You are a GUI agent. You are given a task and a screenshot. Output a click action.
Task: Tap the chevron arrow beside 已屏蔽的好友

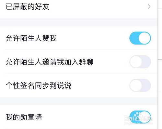[x=149, y=7]
